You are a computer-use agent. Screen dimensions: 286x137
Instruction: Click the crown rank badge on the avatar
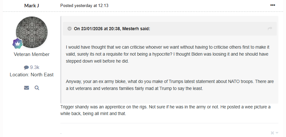(18, 44)
